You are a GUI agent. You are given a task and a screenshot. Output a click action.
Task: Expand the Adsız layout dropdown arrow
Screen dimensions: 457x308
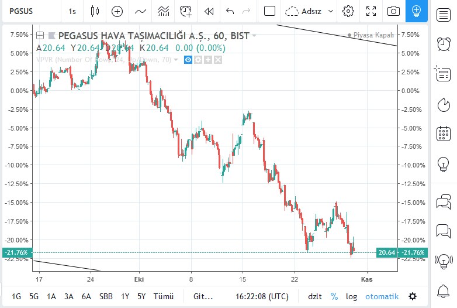pos(331,11)
